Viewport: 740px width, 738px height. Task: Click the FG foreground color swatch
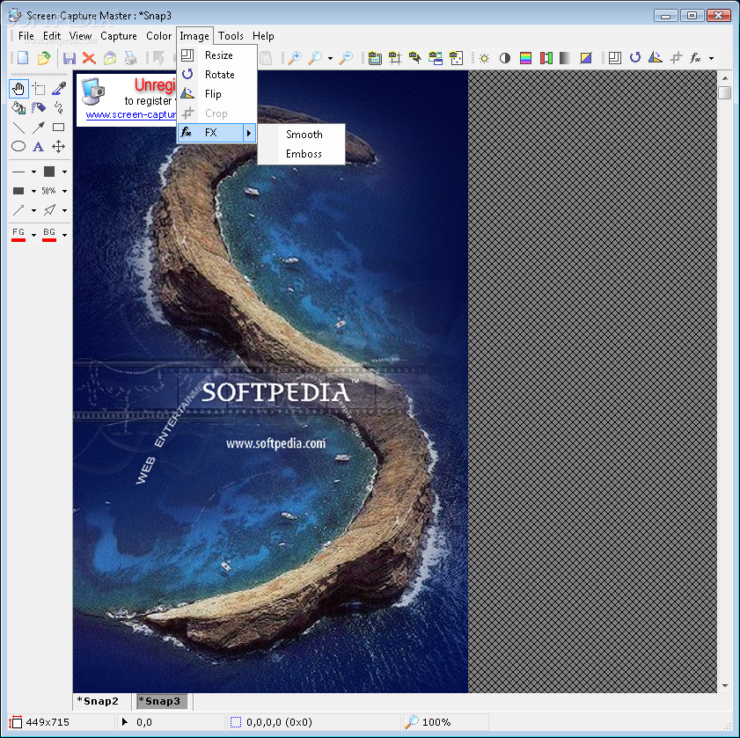pyautogui.click(x=18, y=235)
